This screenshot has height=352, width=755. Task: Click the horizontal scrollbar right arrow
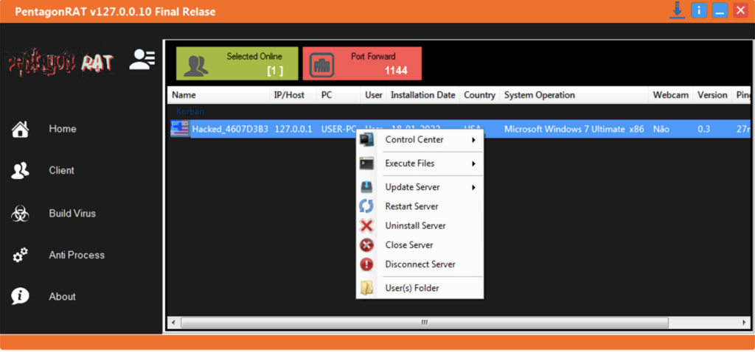745,323
